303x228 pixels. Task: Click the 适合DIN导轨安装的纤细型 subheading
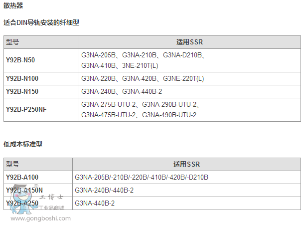click(x=41, y=22)
